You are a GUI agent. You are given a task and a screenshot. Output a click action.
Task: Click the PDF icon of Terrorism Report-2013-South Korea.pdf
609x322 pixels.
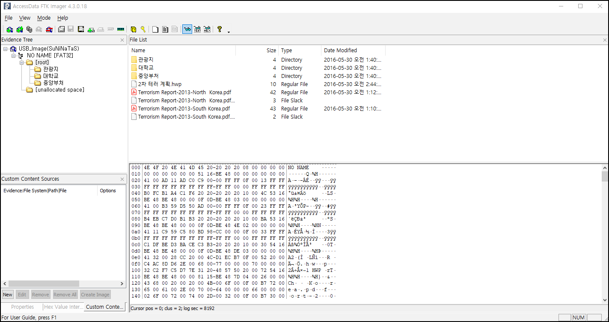point(134,108)
